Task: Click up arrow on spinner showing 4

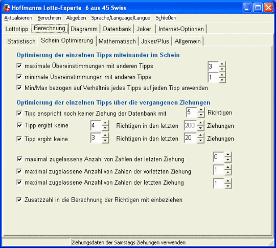Action: 105,123
